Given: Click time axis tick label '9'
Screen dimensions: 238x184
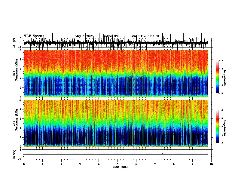Looking at the screenshot, I should pyautogui.click(x=192, y=164).
